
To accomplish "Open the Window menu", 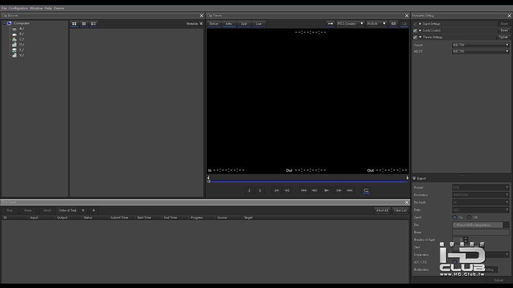I will [36, 8].
